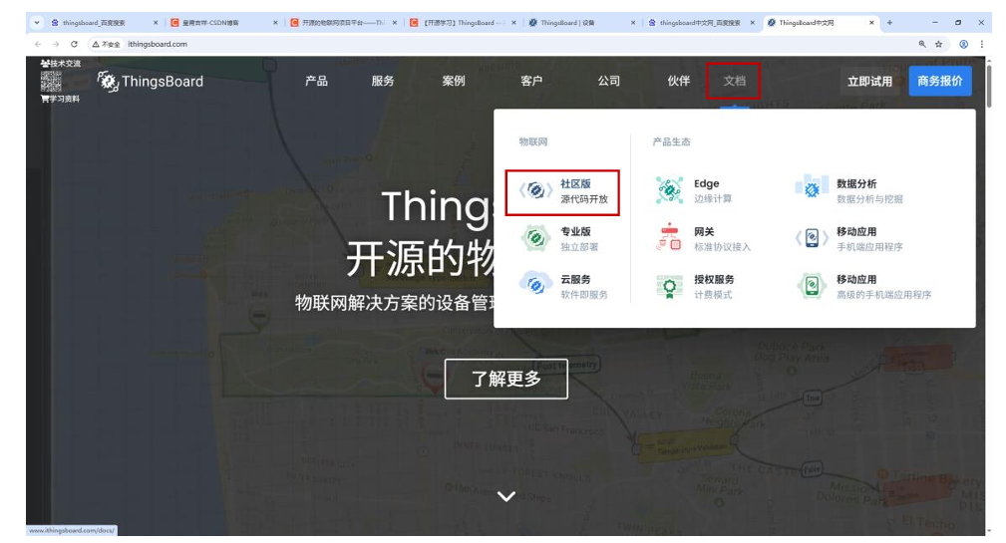Screen dimensions: 1006x543
Task: Open the tab search dropdown arrow
Action: [37, 23]
